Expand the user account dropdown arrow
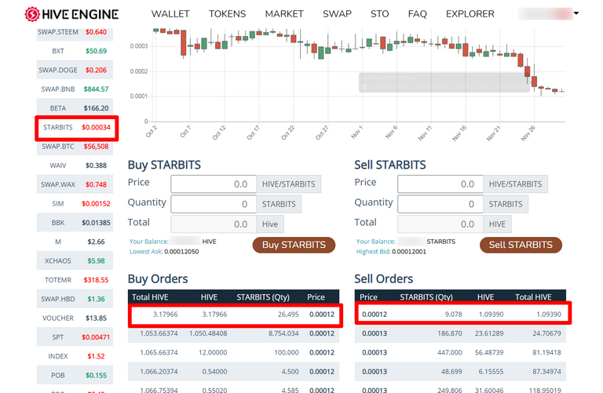 pos(576,13)
